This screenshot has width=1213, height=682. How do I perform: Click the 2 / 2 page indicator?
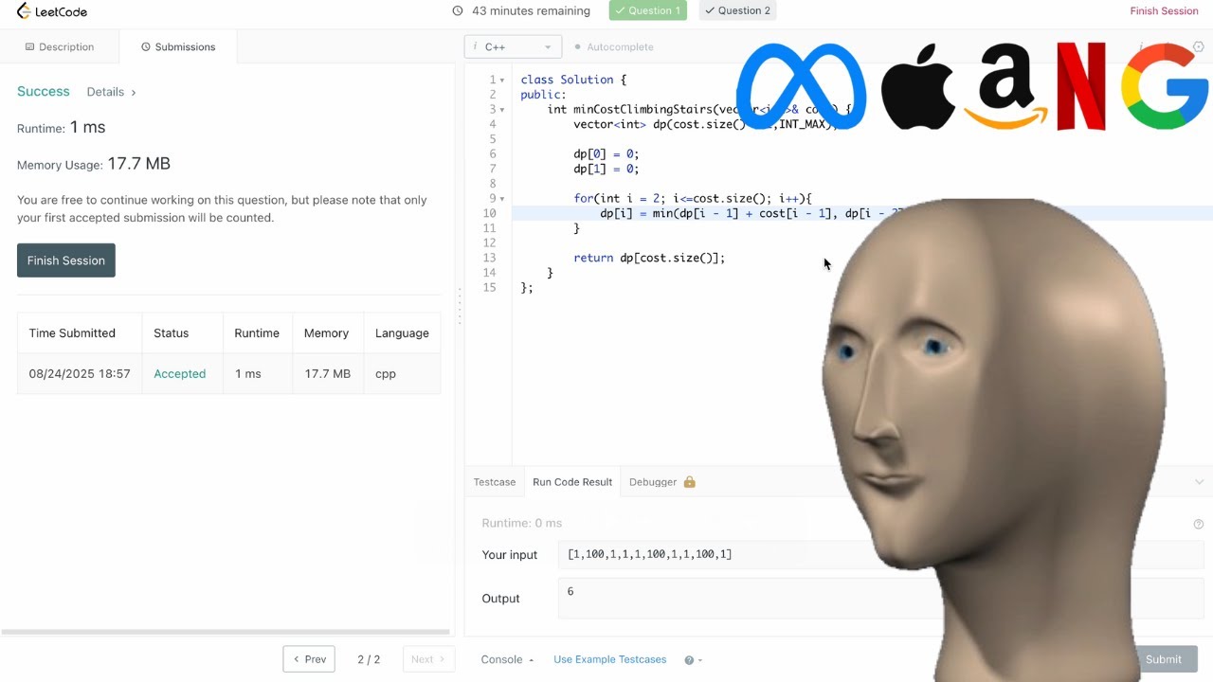369,659
